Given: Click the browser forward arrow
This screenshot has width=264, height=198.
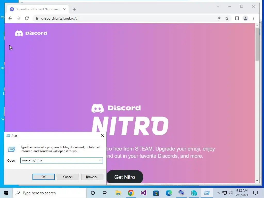Looking at the screenshot, I should point(19,18).
